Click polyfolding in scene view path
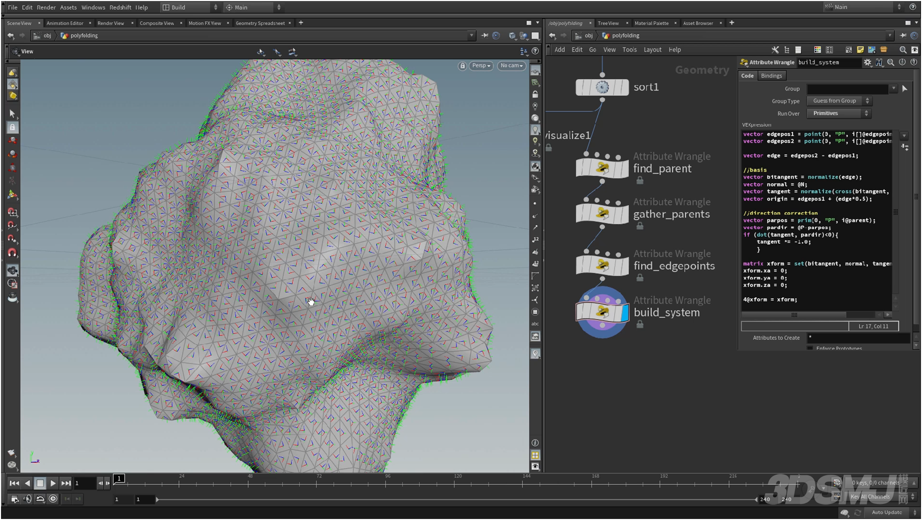 coord(84,36)
